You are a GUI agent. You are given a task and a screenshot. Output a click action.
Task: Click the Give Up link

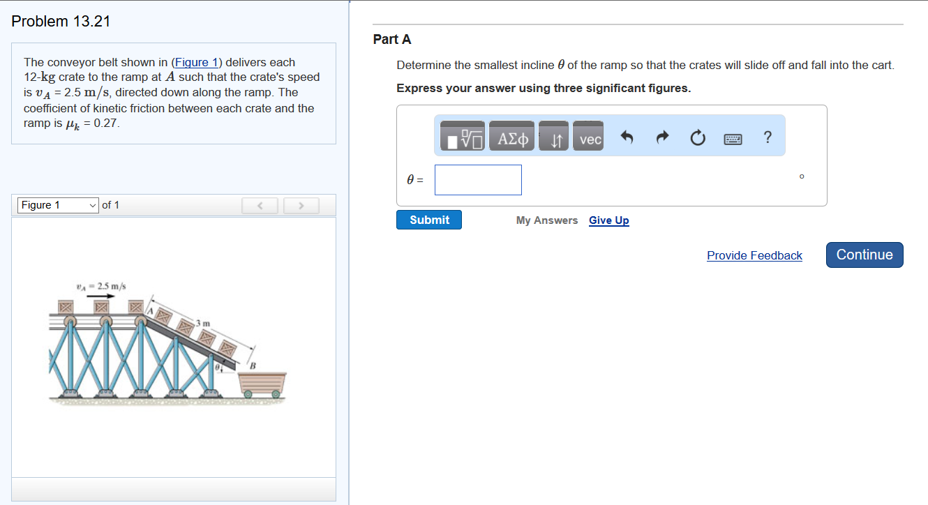click(x=608, y=220)
